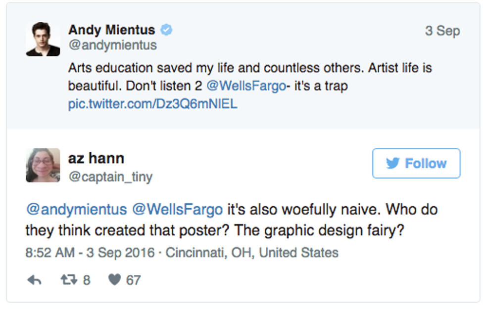Open the pic.twitter.com/Dz3Q6mNIEL link

click(x=153, y=104)
